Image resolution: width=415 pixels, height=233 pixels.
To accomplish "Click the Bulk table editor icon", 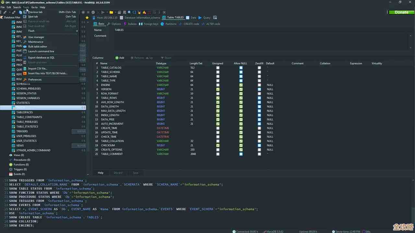I will pos(25,47).
